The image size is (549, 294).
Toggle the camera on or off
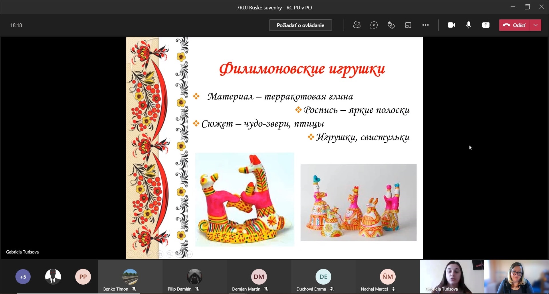click(451, 25)
